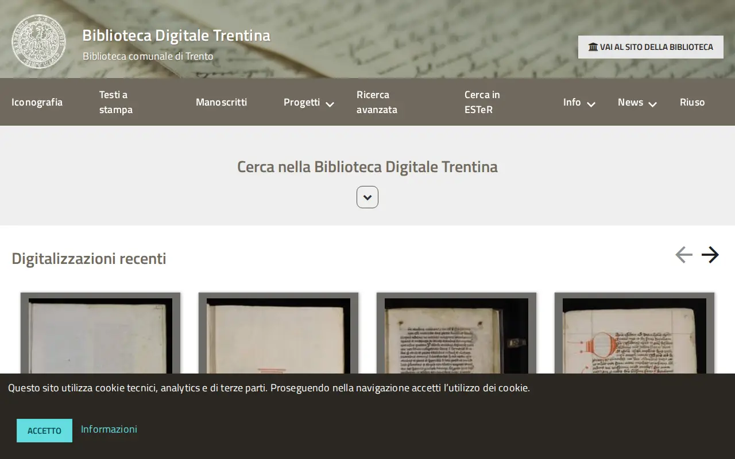The height and width of the screenshot is (459, 735).
Task: Accept cookies with ACCETTO button
Action: click(44, 430)
